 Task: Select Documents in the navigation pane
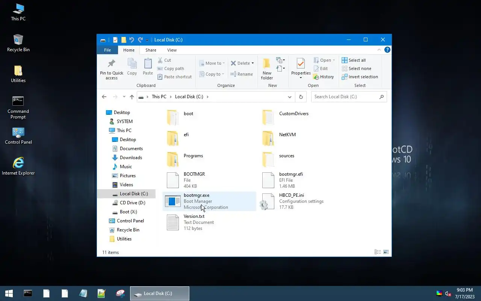(x=128, y=149)
